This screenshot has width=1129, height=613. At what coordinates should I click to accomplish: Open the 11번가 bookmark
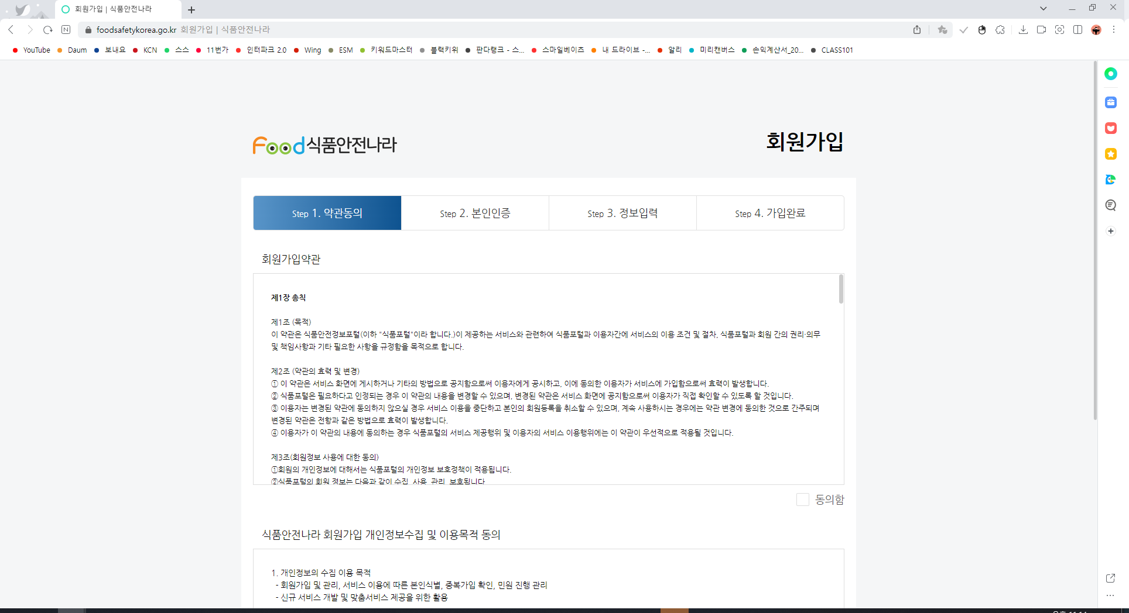click(212, 50)
